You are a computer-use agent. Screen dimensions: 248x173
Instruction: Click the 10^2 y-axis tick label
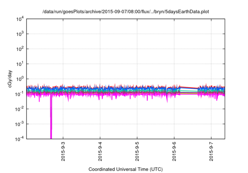point(20,49)
